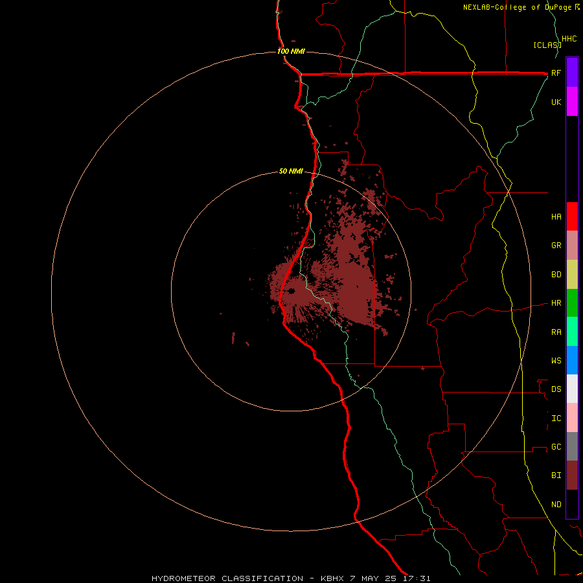Viewport: 583px width, 583px height.
Task: Click the UK magenta legend swatch
Action: (x=572, y=102)
